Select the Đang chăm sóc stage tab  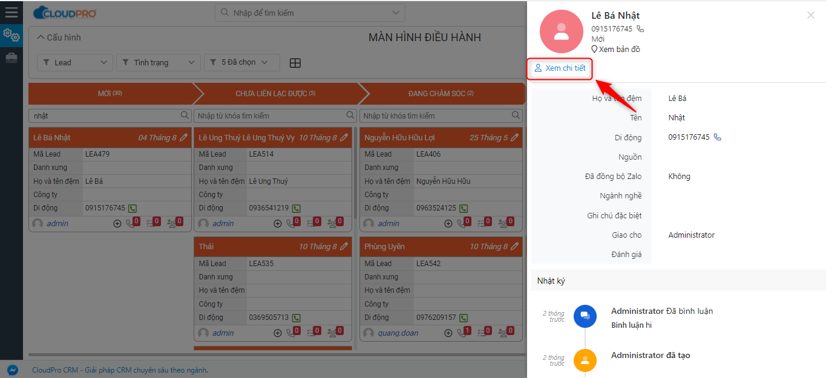(441, 94)
